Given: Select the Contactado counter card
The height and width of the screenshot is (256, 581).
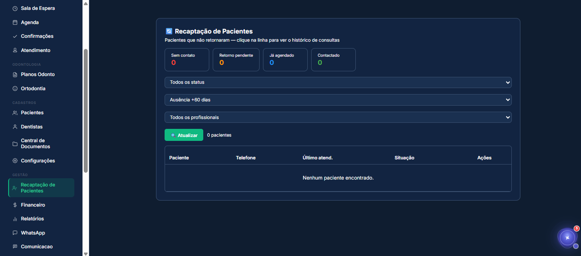Looking at the screenshot, I should tap(333, 60).
